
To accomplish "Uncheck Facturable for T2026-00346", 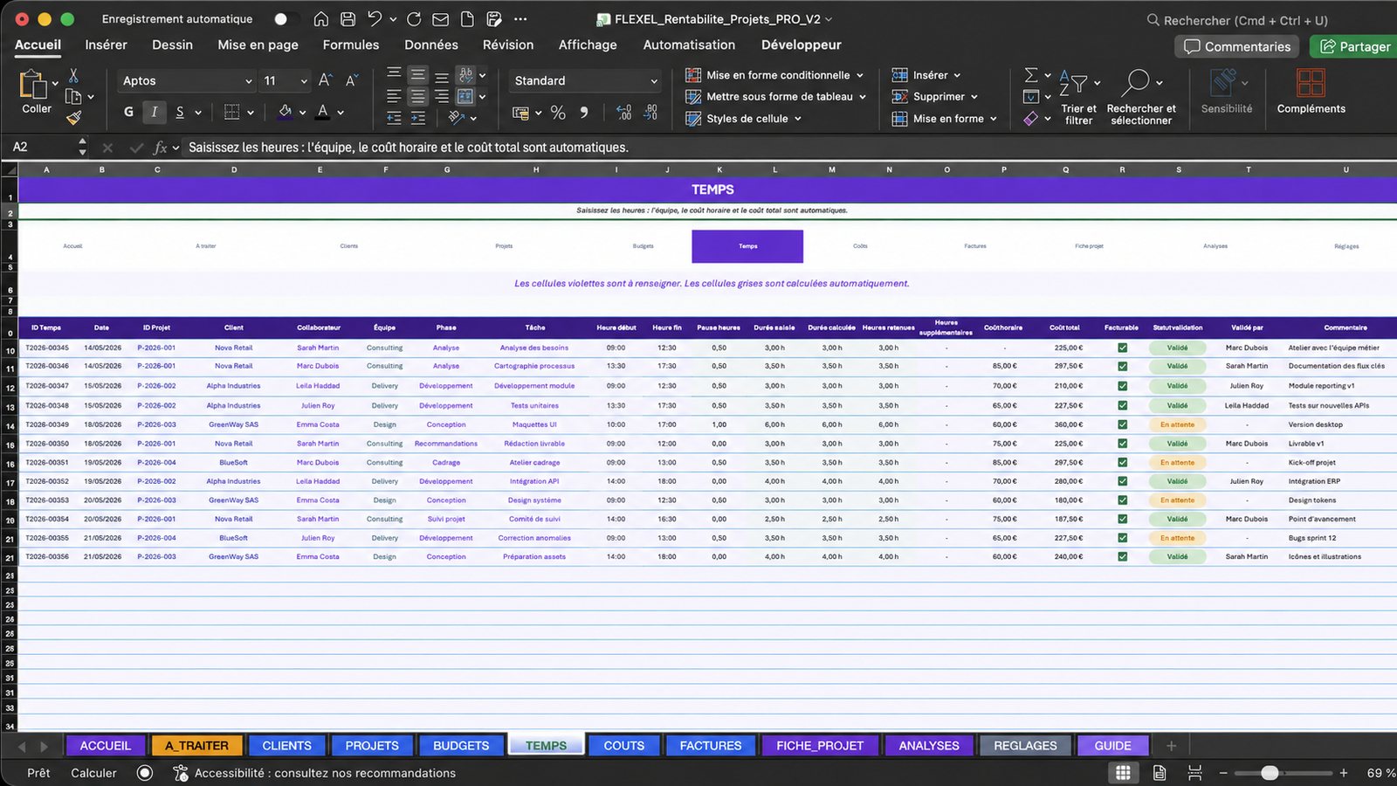I will 1122,366.
